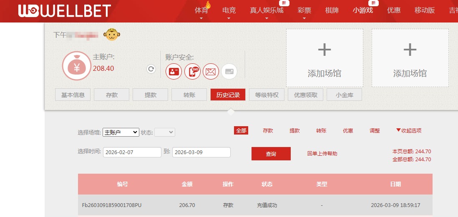
Task: Open the bank card security icon
Action: coord(229,72)
